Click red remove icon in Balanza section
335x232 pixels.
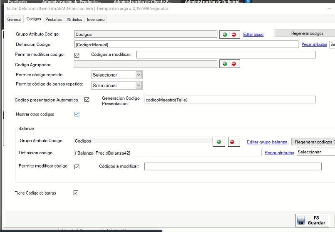[x=232, y=142]
